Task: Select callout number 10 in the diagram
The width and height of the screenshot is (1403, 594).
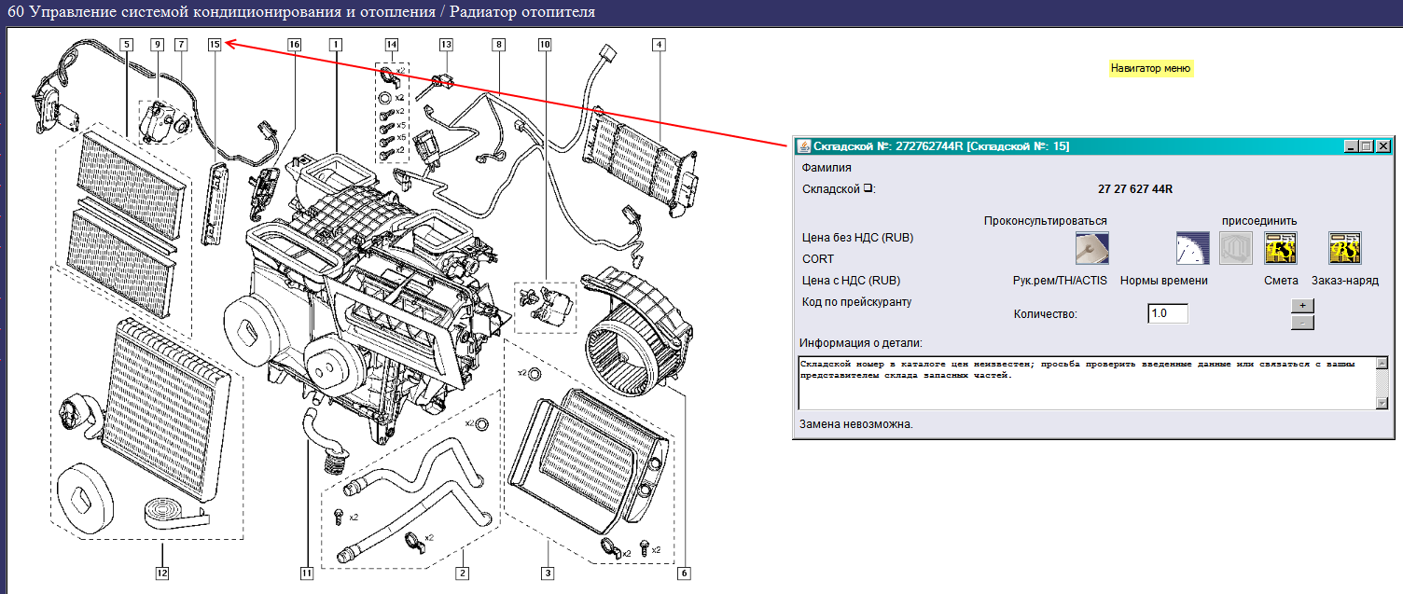Action: coord(545,44)
